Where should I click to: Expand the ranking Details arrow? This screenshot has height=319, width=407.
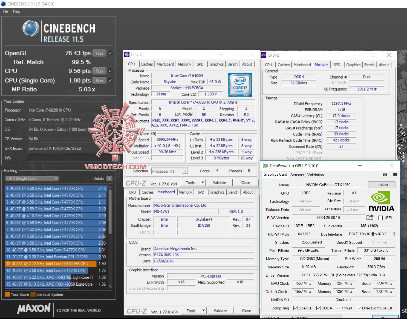pyautogui.click(x=109, y=179)
